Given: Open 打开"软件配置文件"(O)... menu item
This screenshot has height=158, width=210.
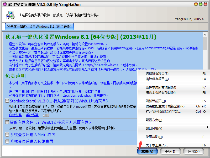Looking at the screenshot, I should point(174,112).
